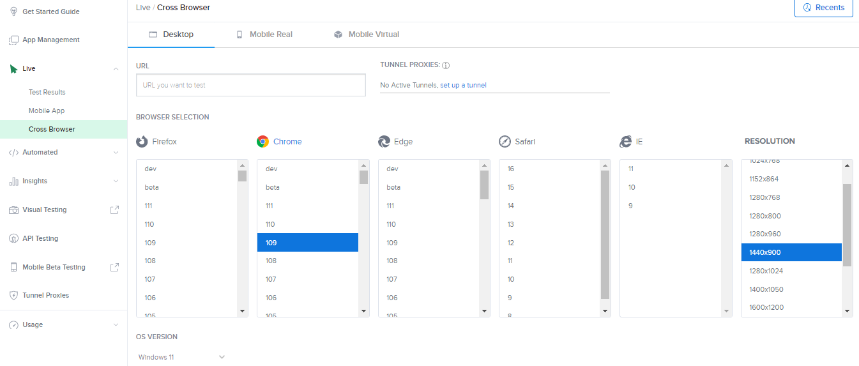Click the Get Started Guide lightbulb icon
The image size is (859, 366).
[x=13, y=11]
